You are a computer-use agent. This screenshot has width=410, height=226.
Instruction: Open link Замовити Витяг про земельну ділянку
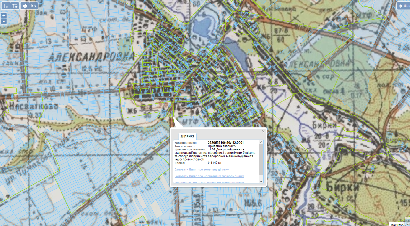pos(201,169)
